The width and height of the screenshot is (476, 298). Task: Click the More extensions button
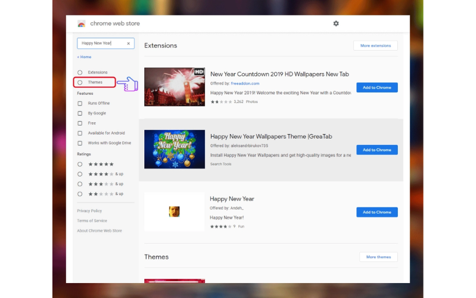(x=375, y=45)
